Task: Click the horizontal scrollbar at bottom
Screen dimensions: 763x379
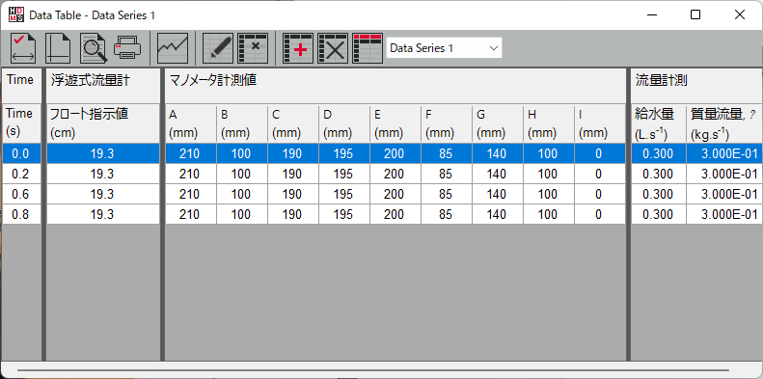Action: tap(373, 370)
